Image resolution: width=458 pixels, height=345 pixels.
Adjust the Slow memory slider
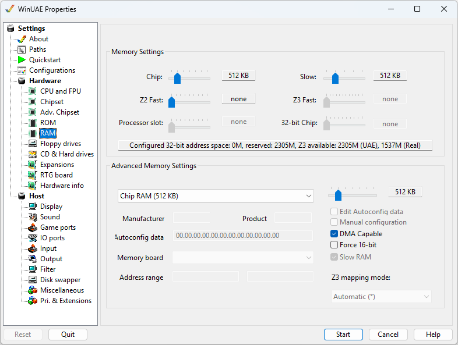[335, 78]
